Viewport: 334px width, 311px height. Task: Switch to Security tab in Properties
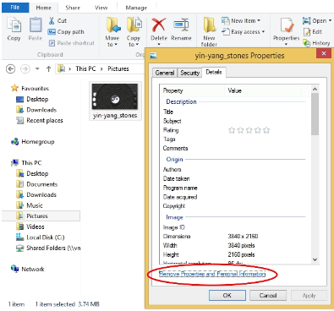pos(189,73)
